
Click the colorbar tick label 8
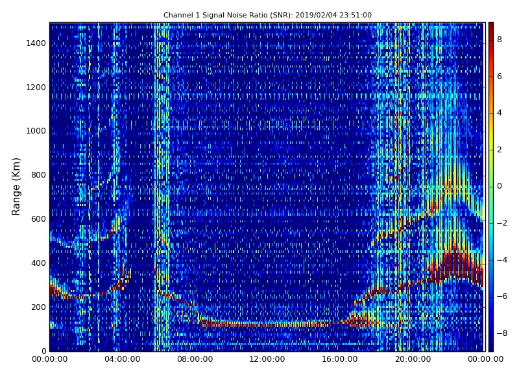click(x=500, y=40)
